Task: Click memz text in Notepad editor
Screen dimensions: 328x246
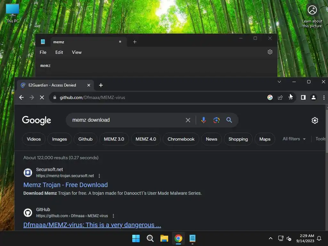Action: tap(45, 66)
